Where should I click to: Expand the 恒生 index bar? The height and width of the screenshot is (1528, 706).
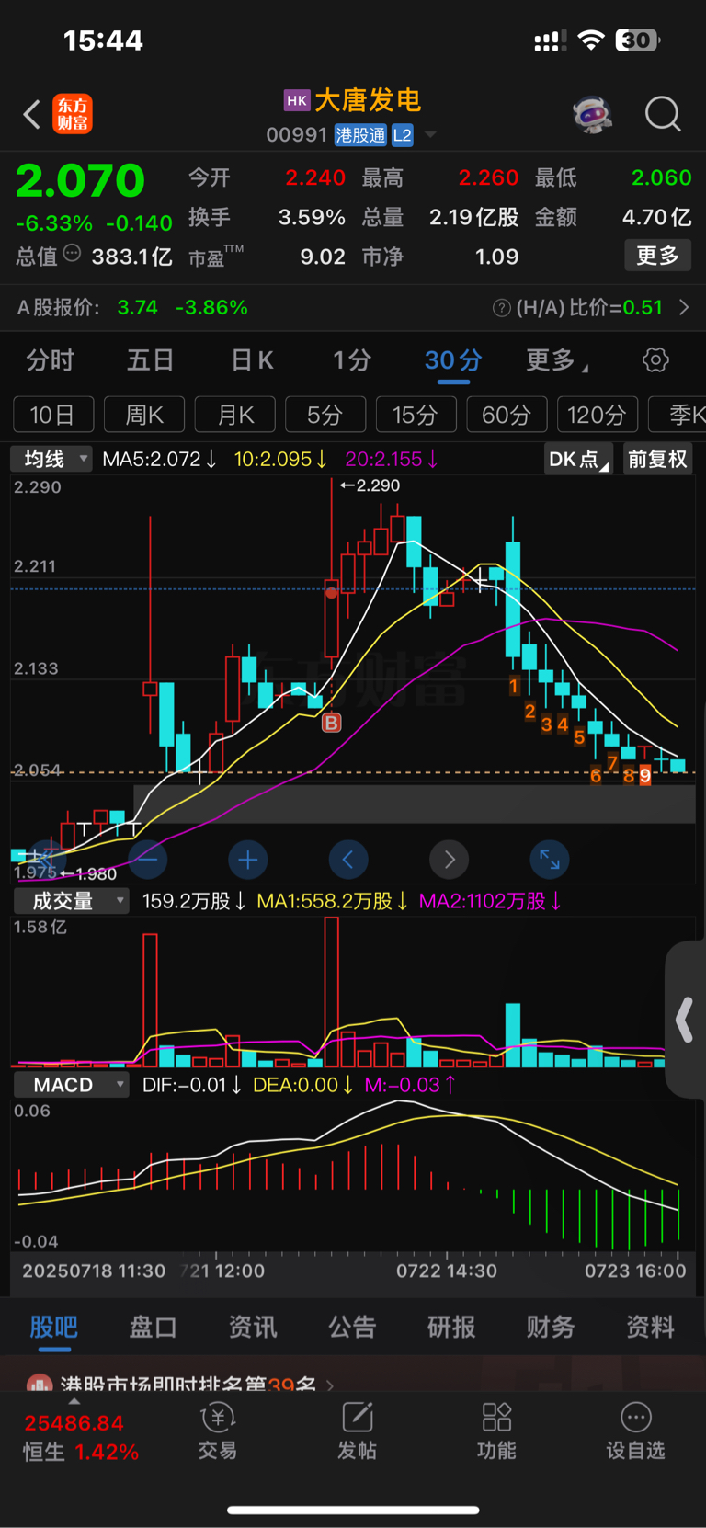[x=81, y=1436]
